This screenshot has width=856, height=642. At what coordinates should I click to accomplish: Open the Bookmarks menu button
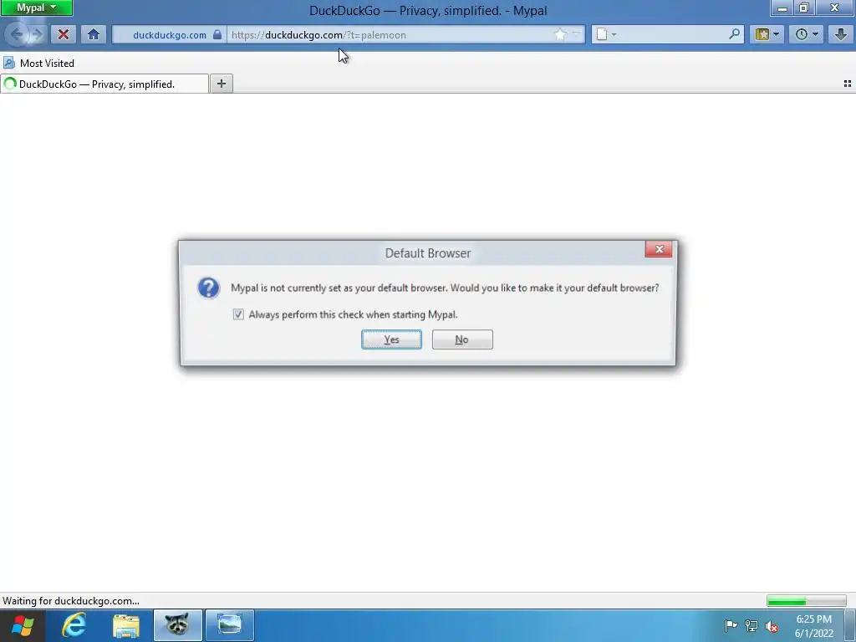pyautogui.click(x=767, y=34)
